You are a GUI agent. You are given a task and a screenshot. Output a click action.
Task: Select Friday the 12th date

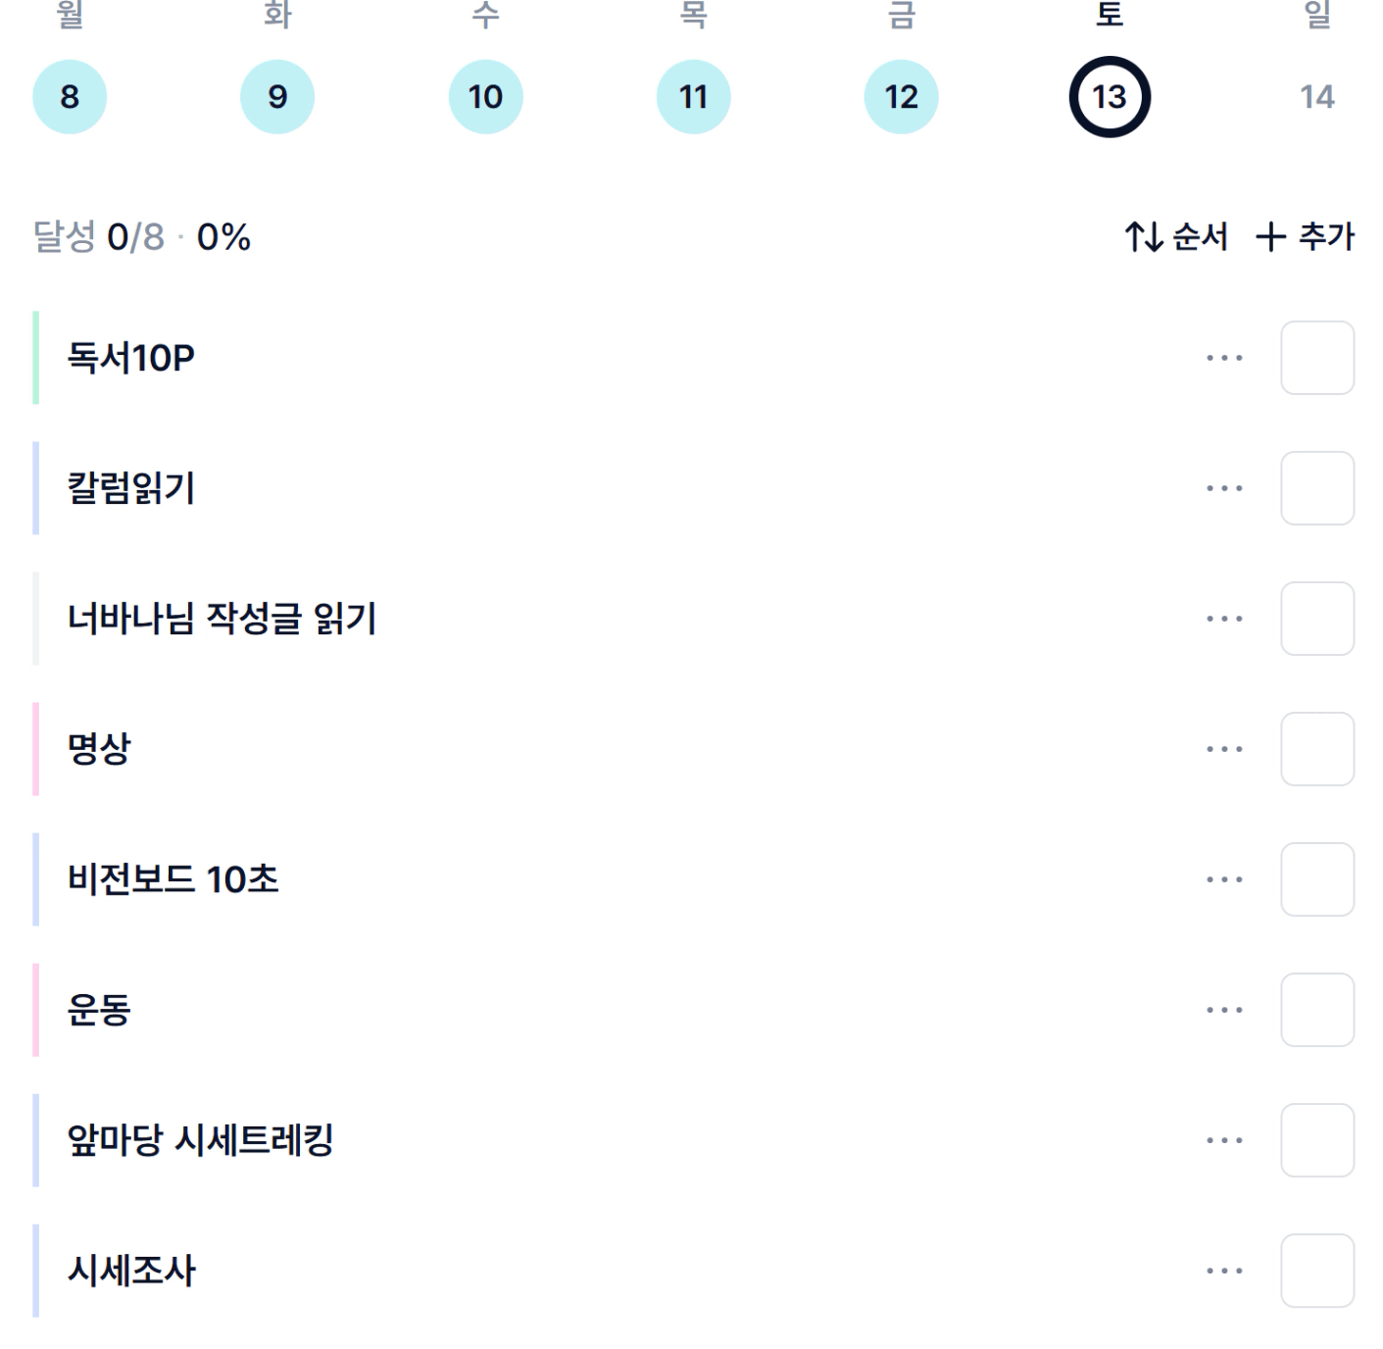[901, 97]
